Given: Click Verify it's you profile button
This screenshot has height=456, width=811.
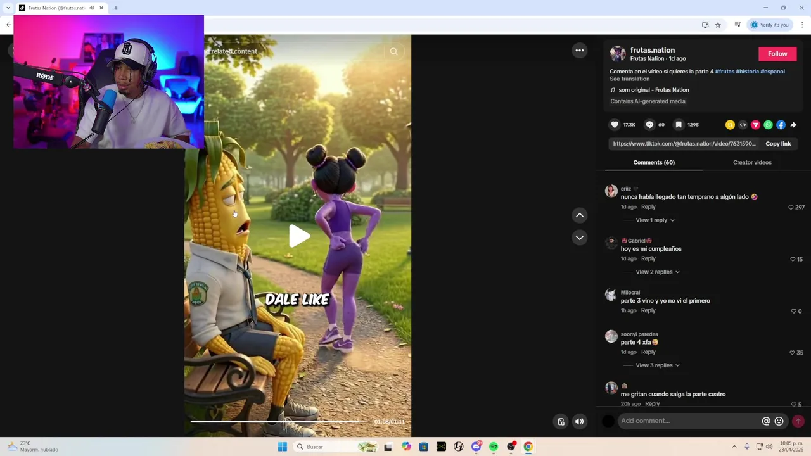Looking at the screenshot, I should click(x=770, y=25).
